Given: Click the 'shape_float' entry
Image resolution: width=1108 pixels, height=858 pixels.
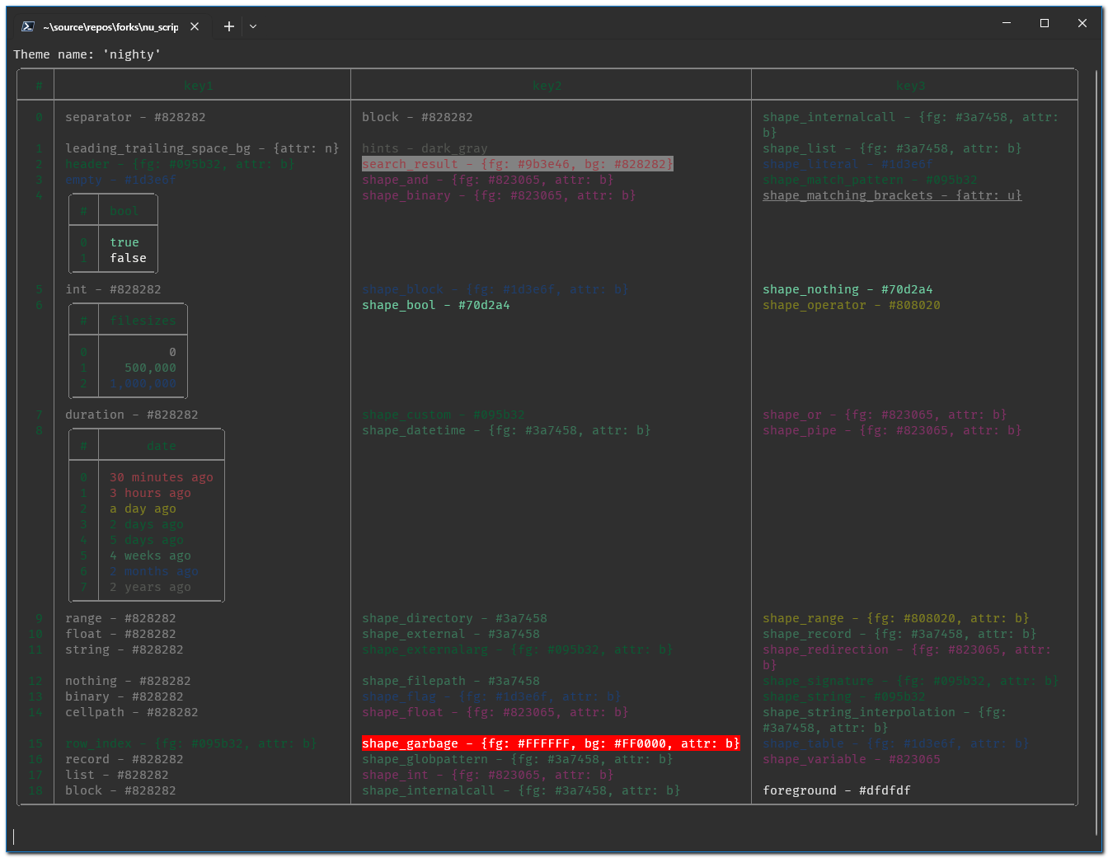Looking at the screenshot, I should coord(495,712).
